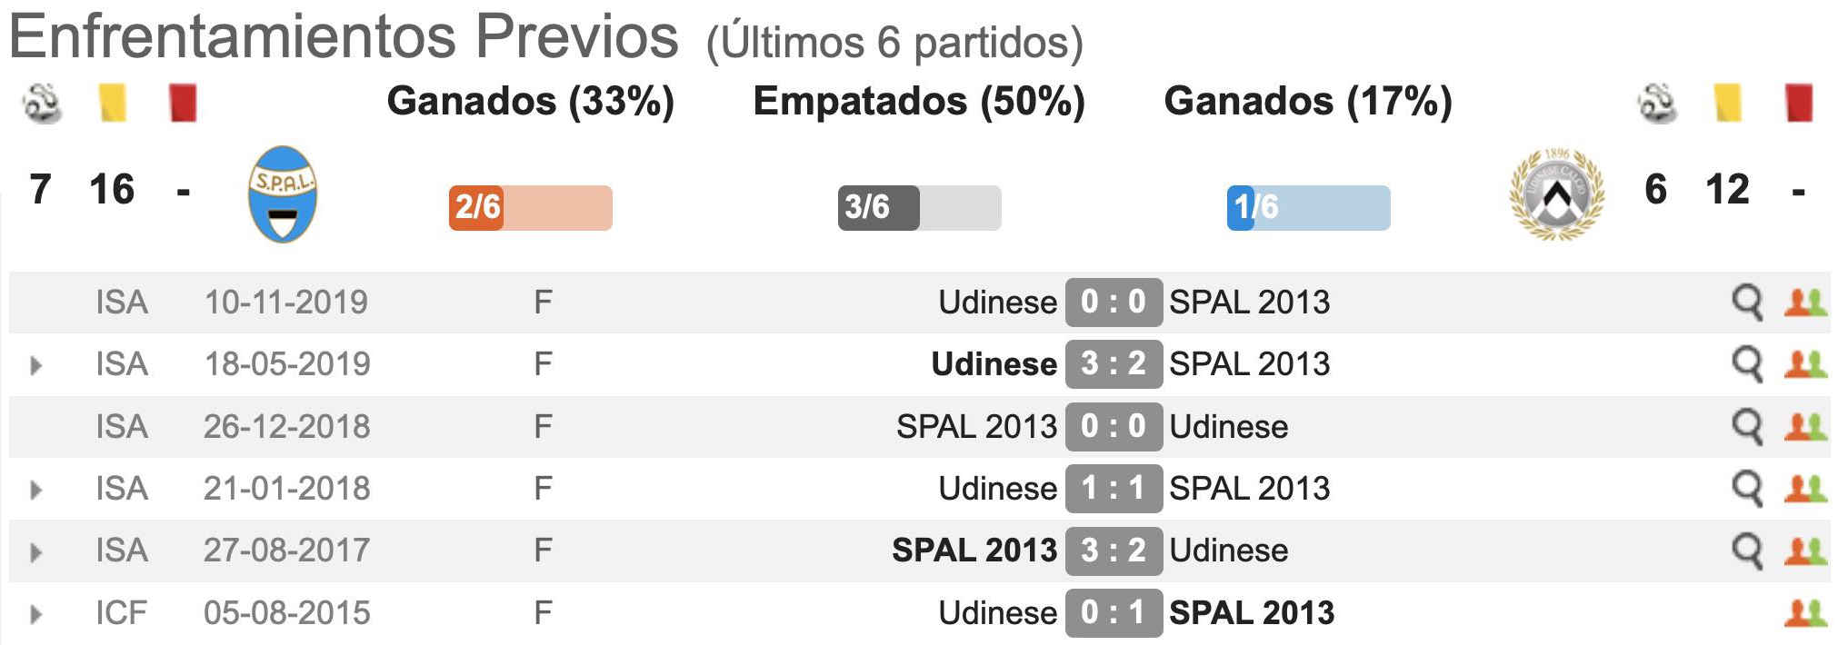
Task: Expand the 21-01-2018 match row arrow
Action: pos(36,490)
